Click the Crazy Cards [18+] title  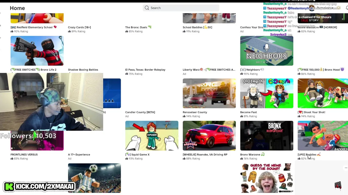(x=79, y=27)
